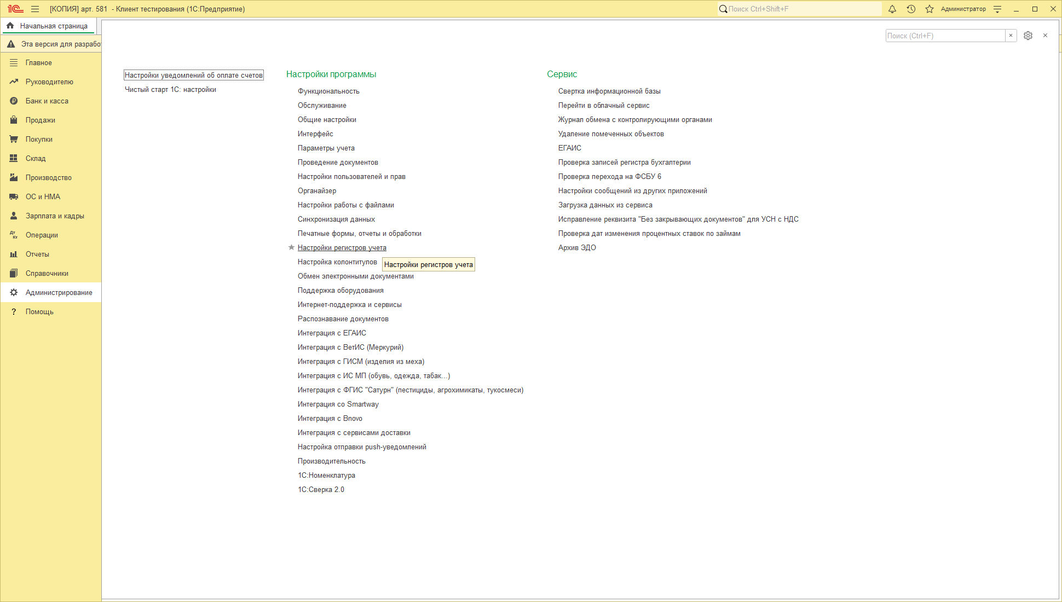Open 1С:Сверка 2.0 link

(x=321, y=490)
